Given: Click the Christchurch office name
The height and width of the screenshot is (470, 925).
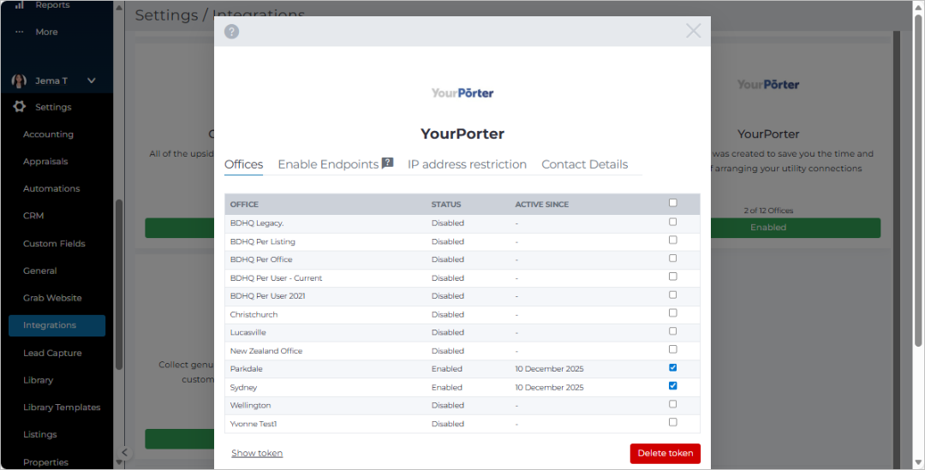Looking at the screenshot, I should (x=254, y=314).
